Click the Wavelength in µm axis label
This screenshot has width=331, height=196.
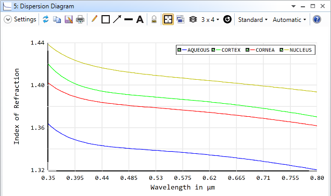[x=183, y=187]
